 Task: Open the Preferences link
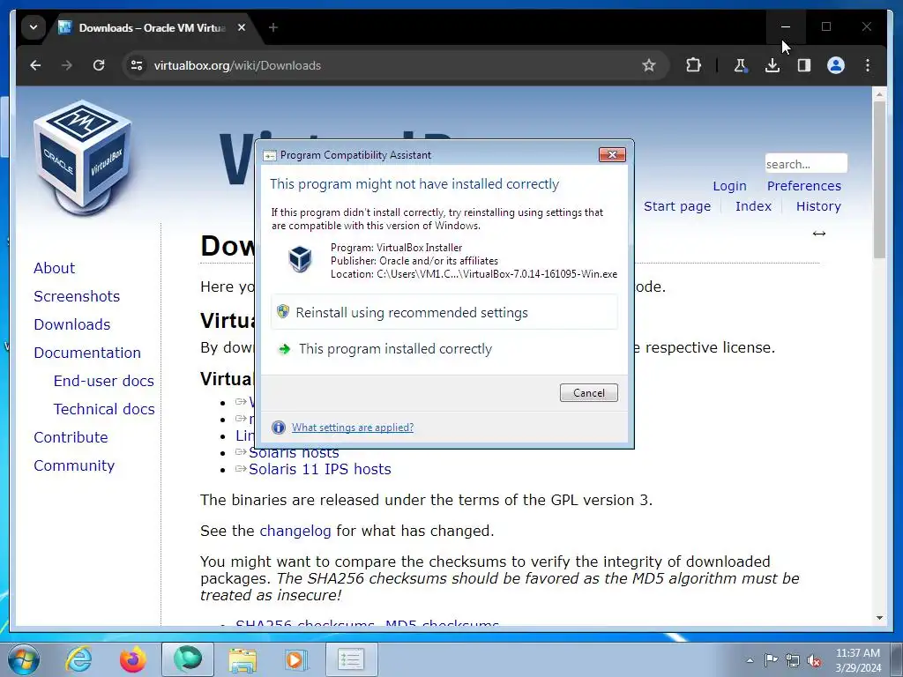click(804, 186)
